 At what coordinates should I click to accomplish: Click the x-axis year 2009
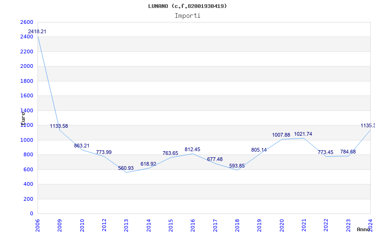pyautogui.click(x=60, y=225)
